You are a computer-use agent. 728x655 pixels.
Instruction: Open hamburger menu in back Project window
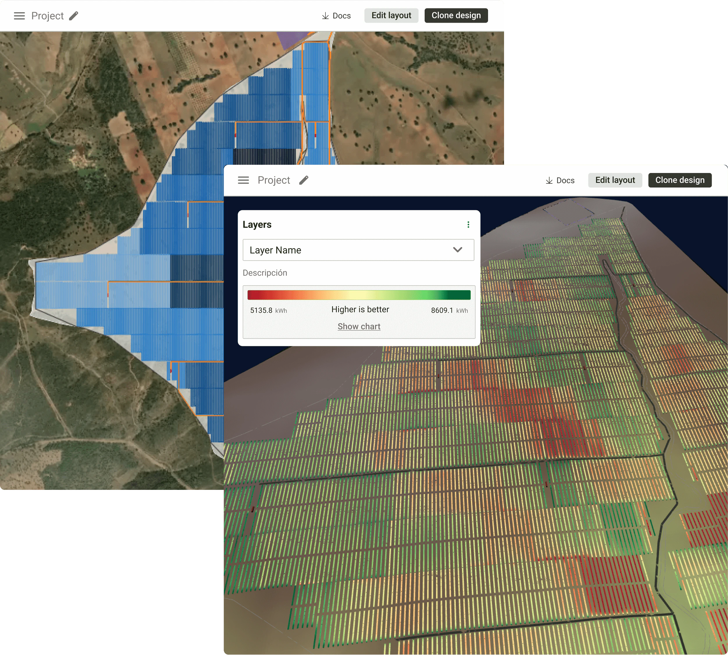[x=19, y=16]
